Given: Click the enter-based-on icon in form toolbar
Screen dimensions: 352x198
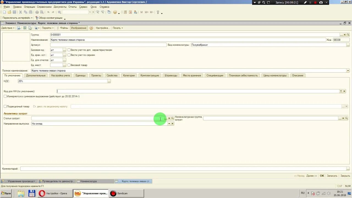Looking at the screenshot, I should coord(36,28).
